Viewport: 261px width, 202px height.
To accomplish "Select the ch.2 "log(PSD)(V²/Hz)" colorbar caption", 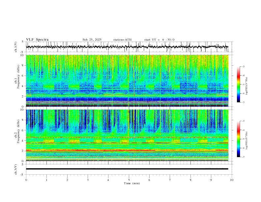I will point(247,140).
